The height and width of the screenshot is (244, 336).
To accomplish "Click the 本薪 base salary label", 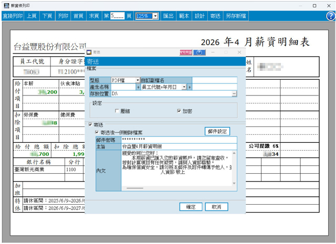I will tap(28, 83).
